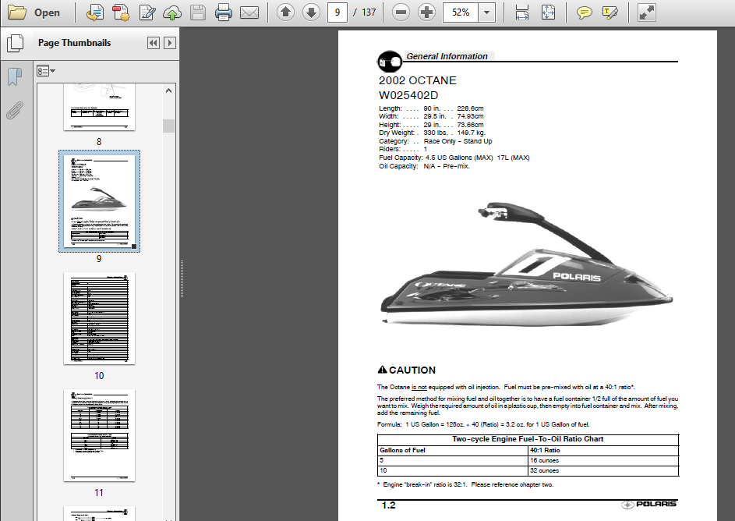Screen dimensions: 735x521
Task: Click the Create PDF with star icon
Action: pyautogui.click(x=121, y=12)
